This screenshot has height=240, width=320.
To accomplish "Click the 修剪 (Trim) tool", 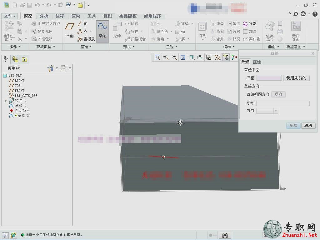I will click(x=217, y=32).
